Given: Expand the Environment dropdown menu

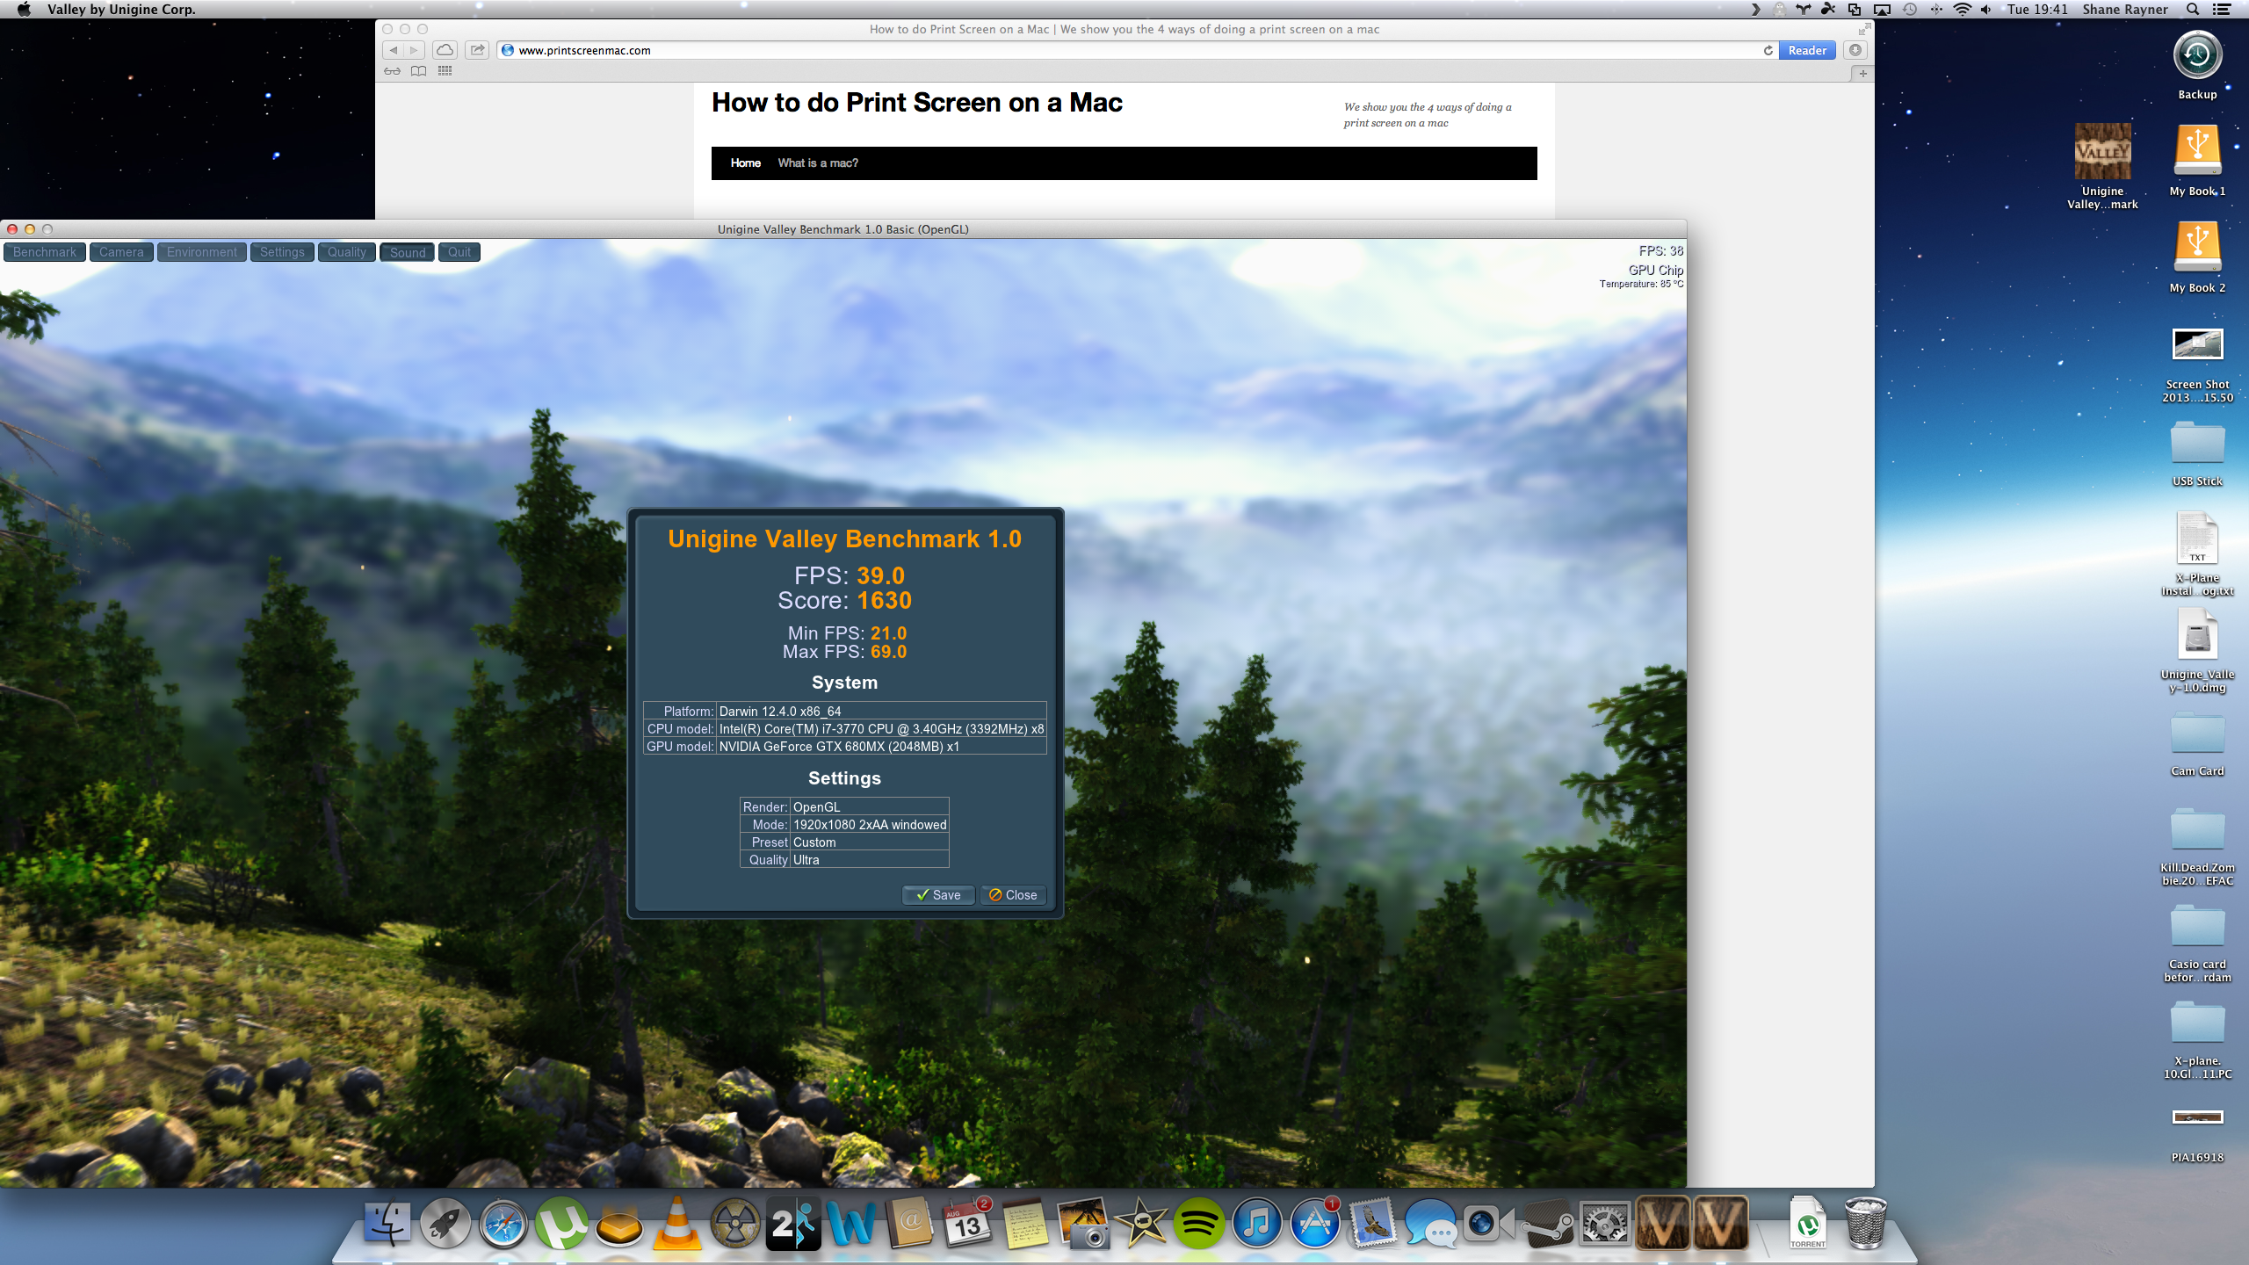Looking at the screenshot, I should [x=201, y=252].
